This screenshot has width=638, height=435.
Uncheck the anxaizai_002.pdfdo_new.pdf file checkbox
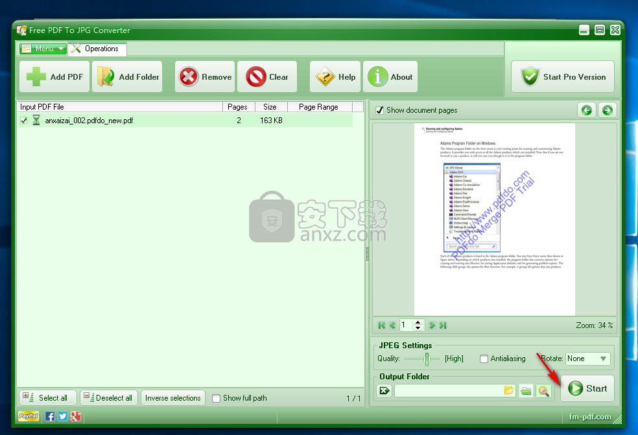point(24,121)
